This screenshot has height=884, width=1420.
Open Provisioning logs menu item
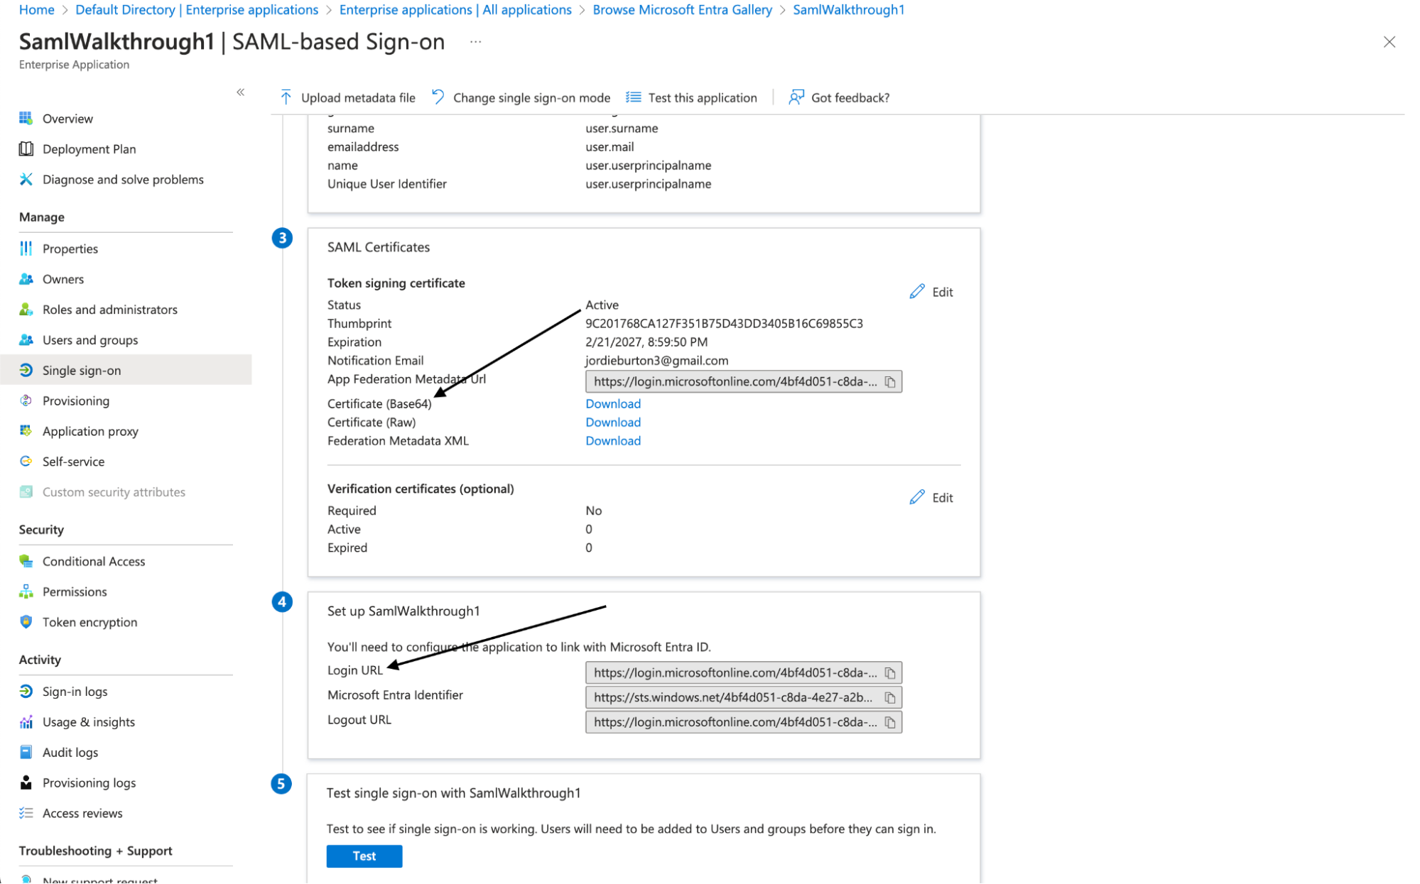pyautogui.click(x=89, y=783)
